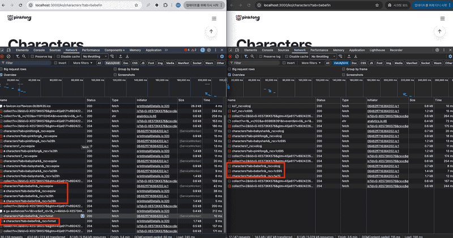Open No throttling dropdown in left DevTools

[x=93, y=57]
